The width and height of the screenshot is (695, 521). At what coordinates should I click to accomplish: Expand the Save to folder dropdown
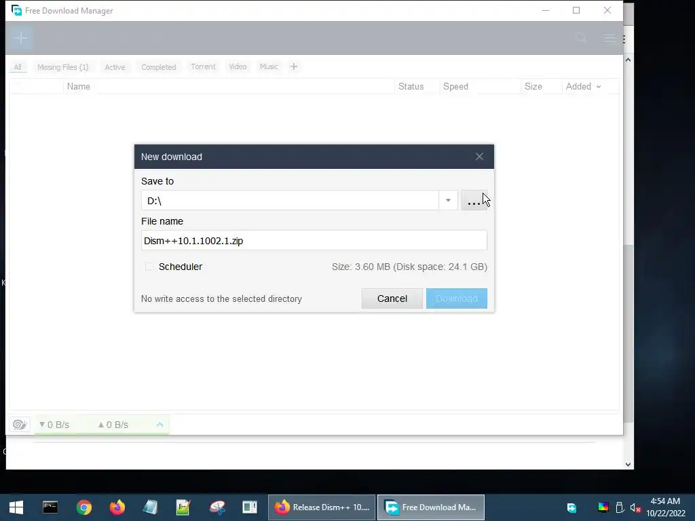pos(448,201)
